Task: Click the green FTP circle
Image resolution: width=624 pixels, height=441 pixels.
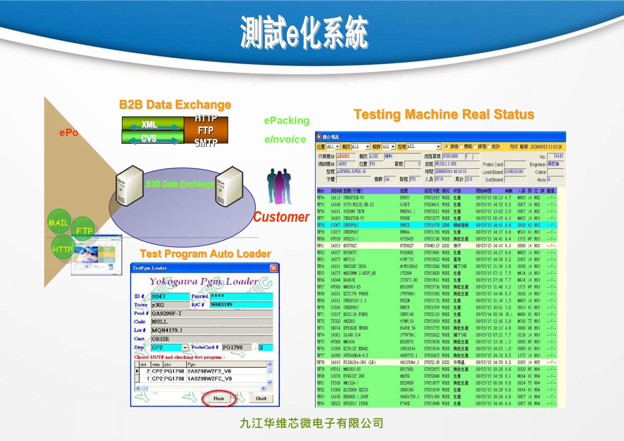Action: coord(84,230)
